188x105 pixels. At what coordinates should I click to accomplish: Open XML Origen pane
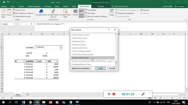point(112,13)
